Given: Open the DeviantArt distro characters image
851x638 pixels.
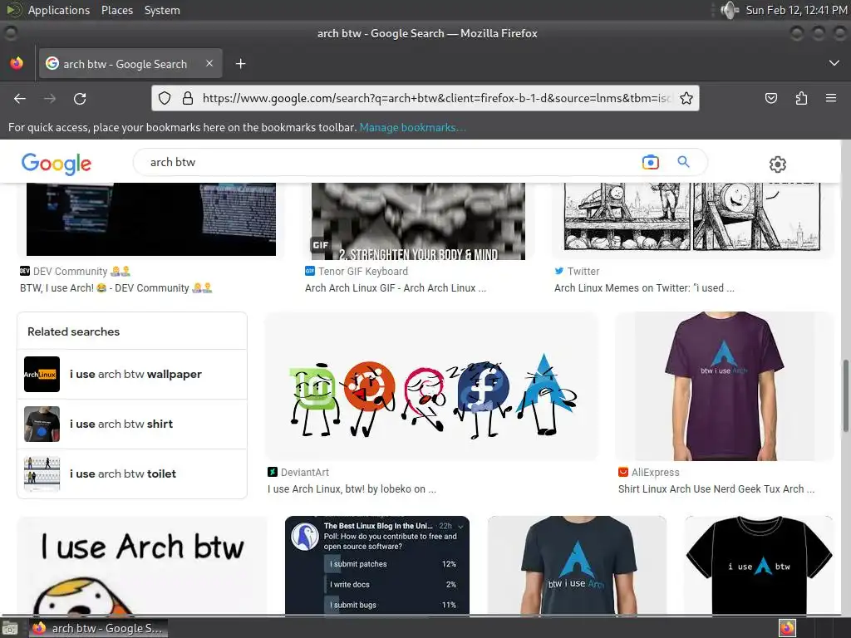Looking at the screenshot, I should pyautogui.click(x=431, y=386).
